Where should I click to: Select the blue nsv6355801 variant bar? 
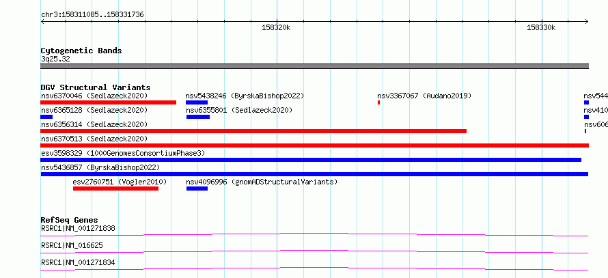(197, 117)
